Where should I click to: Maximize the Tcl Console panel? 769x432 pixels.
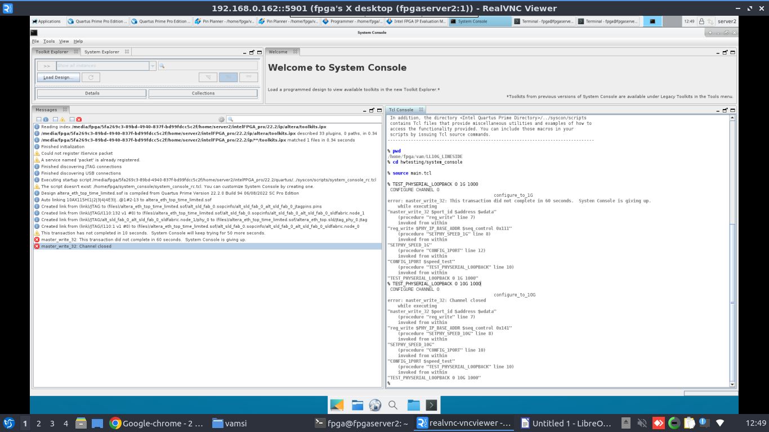732,110
